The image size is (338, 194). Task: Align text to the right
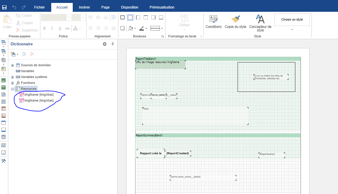tap(106, 28)
